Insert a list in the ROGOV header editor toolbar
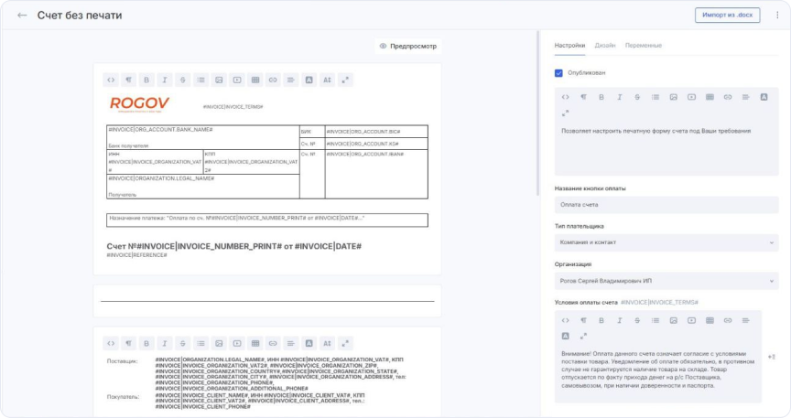Viewport: 791px width, 418px height. click(x=200, y=80)
